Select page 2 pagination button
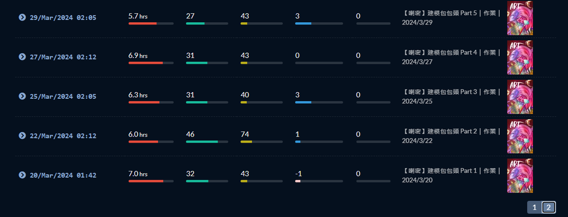 coord(549,208)
